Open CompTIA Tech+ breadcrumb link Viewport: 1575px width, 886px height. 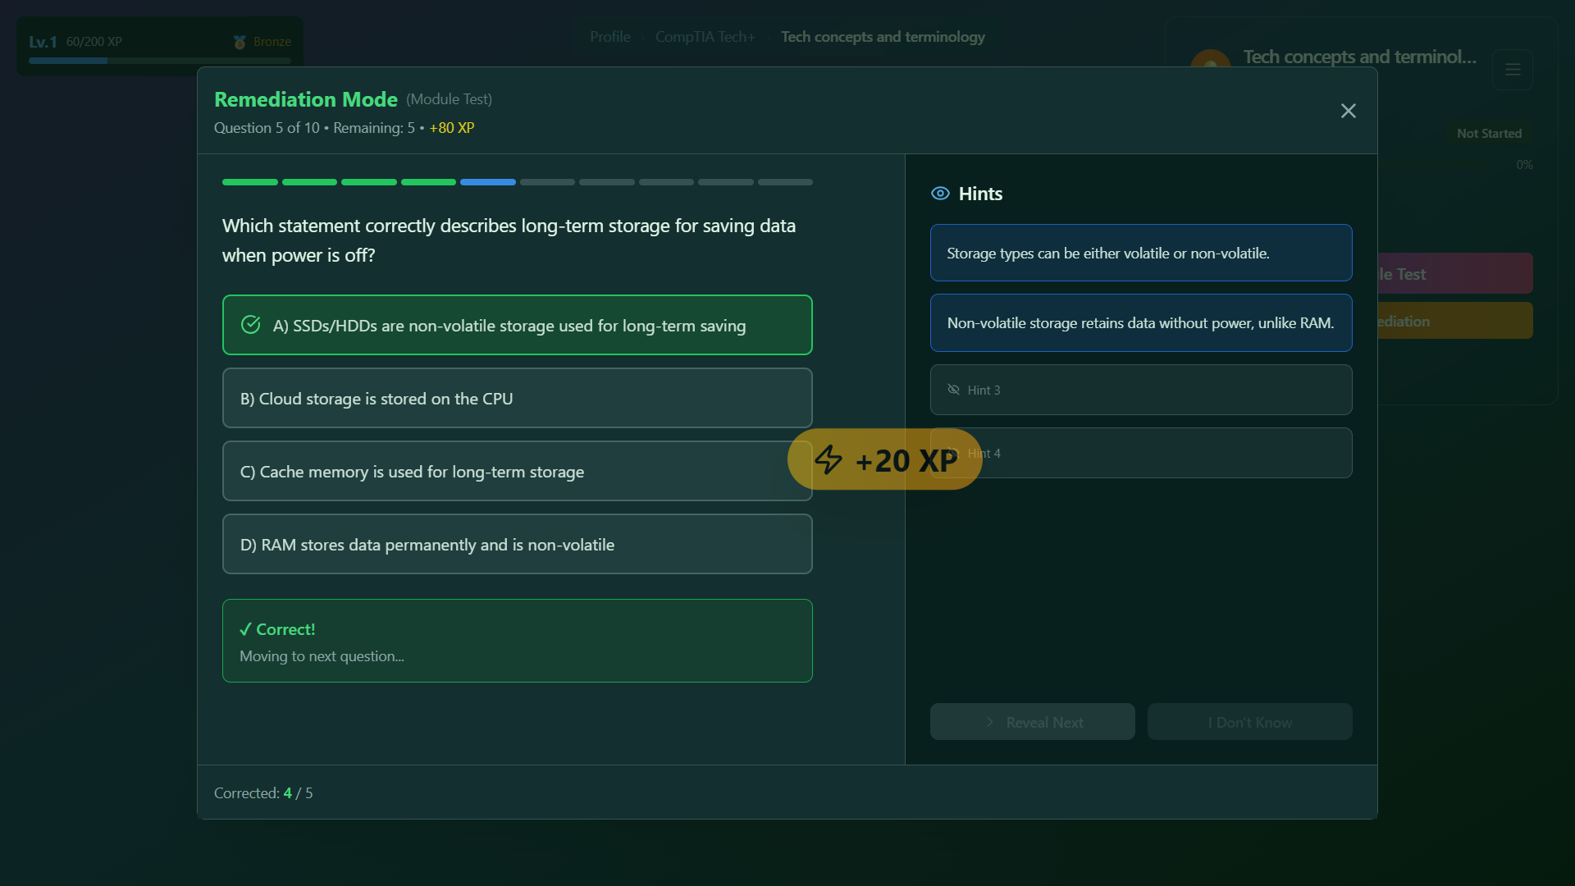point(705,37)
